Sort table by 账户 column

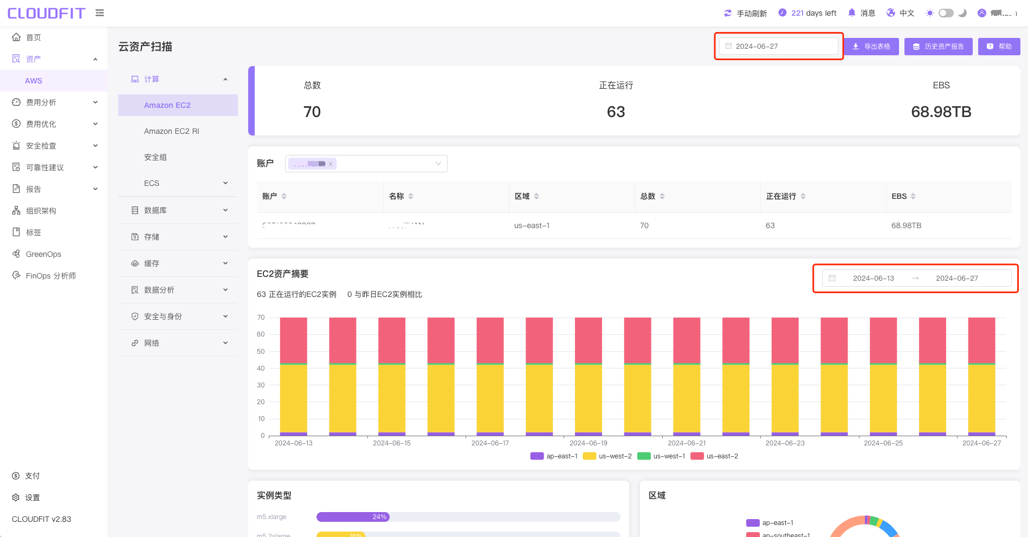click(x=284, y=196)
